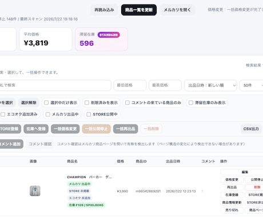The height and width of the screenshot is (217, 263).
Task: Open the 50件 page size dropdown
Action: coord(252,85)
